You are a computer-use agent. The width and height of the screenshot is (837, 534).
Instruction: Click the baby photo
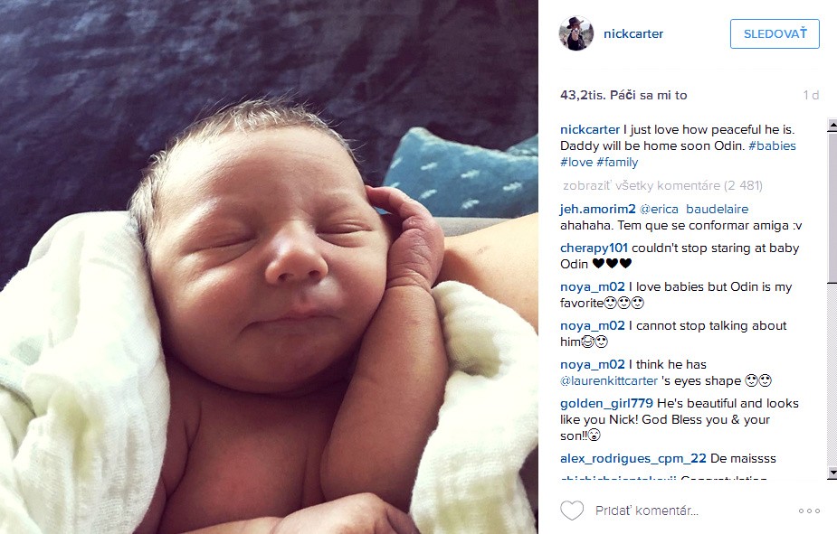click(x=269, y=267)
